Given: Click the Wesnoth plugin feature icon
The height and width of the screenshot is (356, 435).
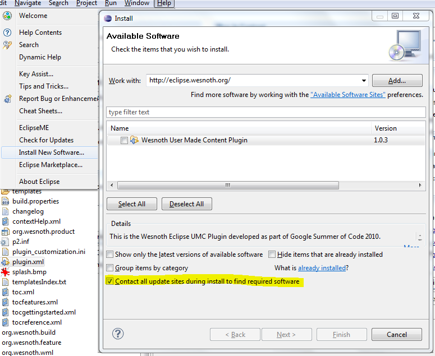Looking at the screenshot, I should tap(134, 140).
